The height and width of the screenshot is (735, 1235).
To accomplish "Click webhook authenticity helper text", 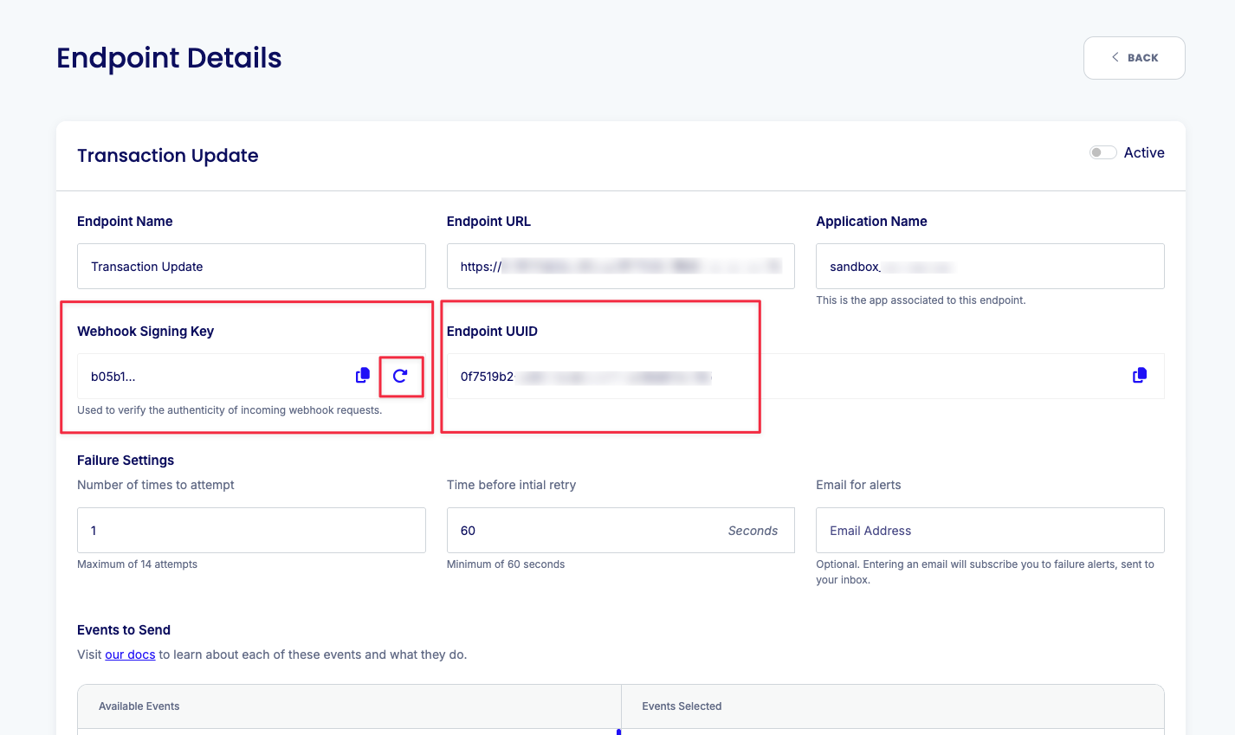I will click(230, 410).
